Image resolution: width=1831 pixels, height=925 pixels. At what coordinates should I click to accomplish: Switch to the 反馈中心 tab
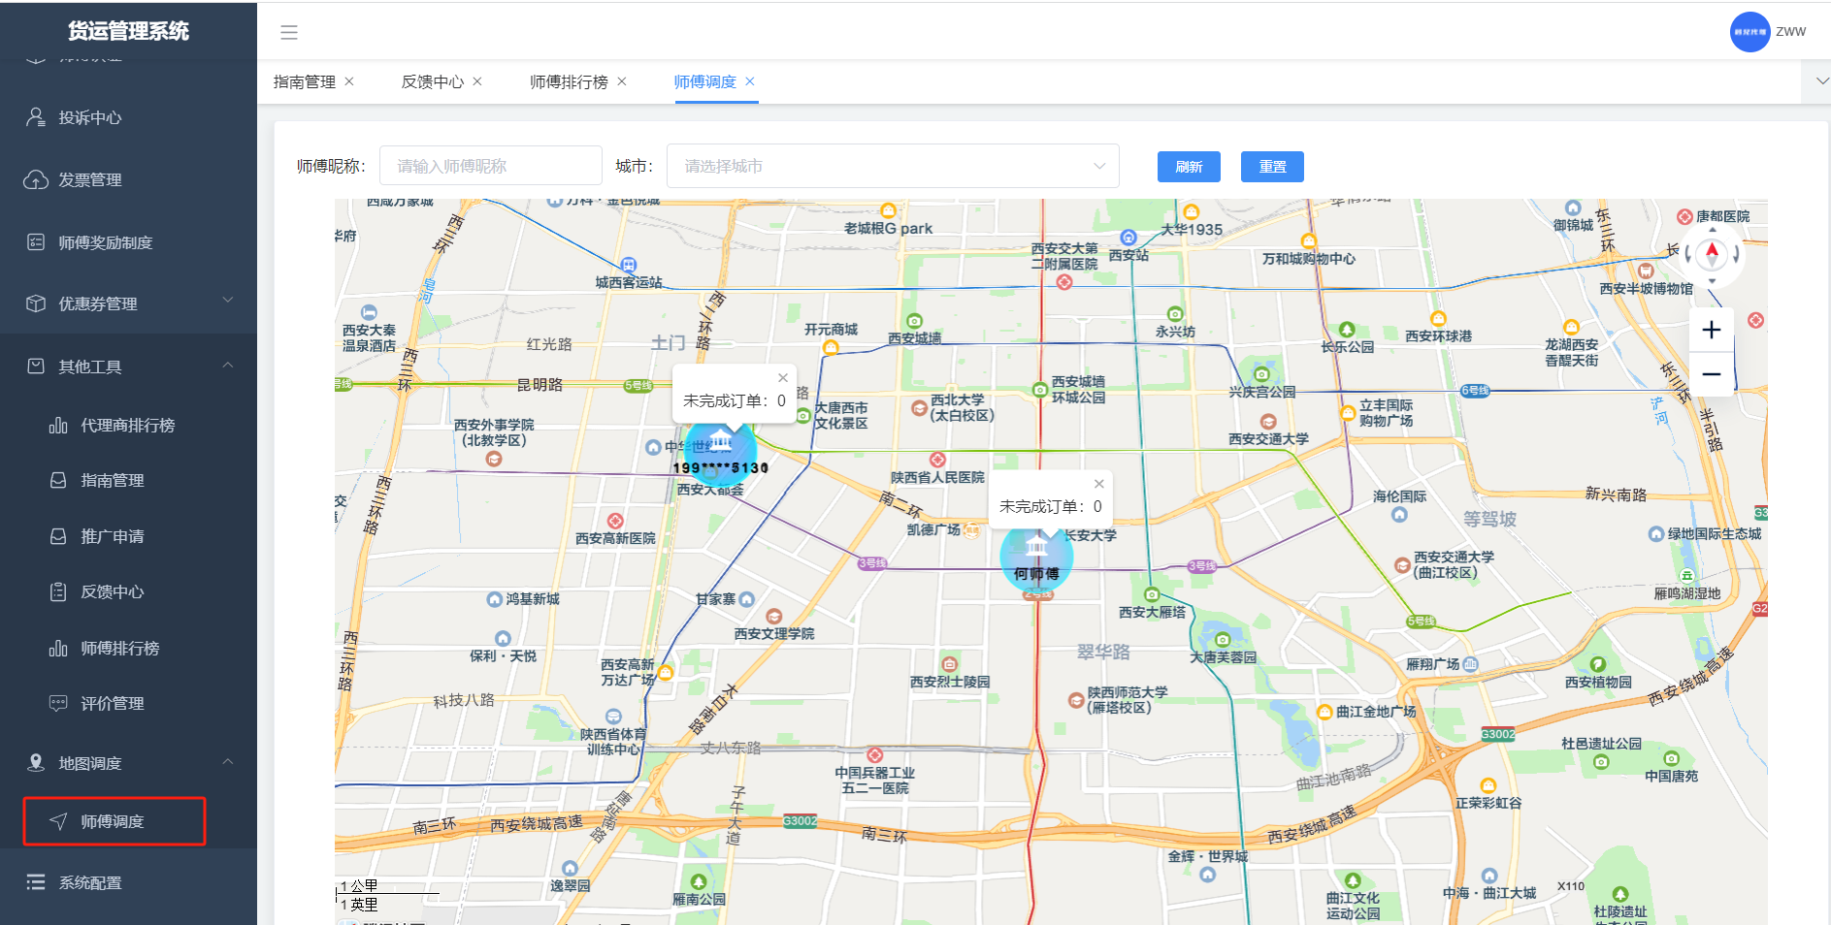coord(432,82)
